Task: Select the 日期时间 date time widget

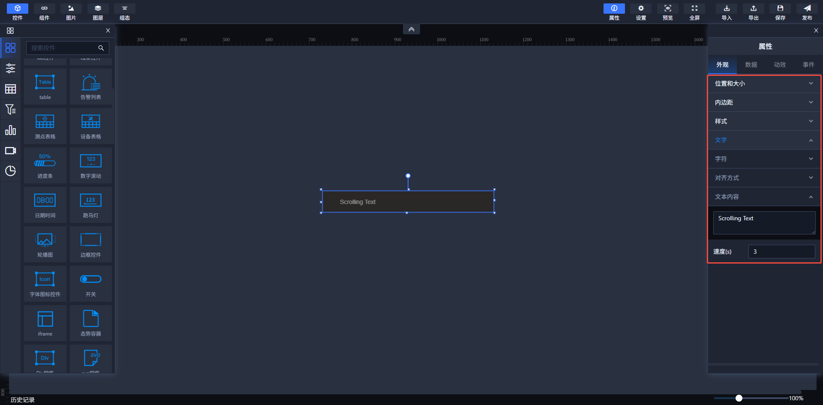Action: point(45,205)
